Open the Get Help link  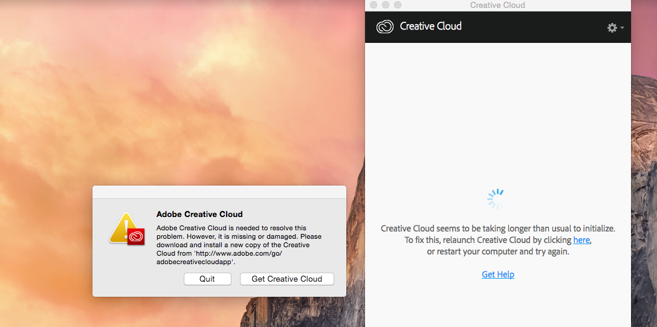pos(498,274)
